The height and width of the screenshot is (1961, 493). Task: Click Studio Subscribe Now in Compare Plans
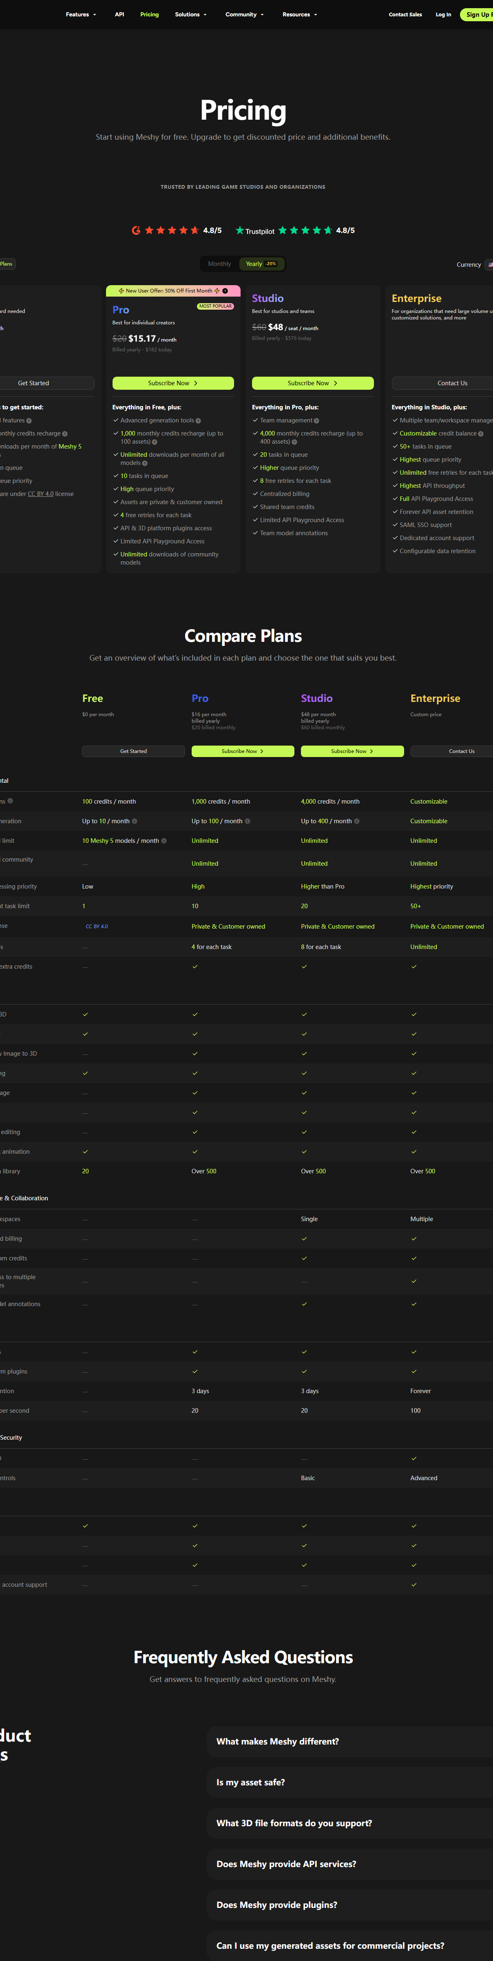[x=352, y=751]
